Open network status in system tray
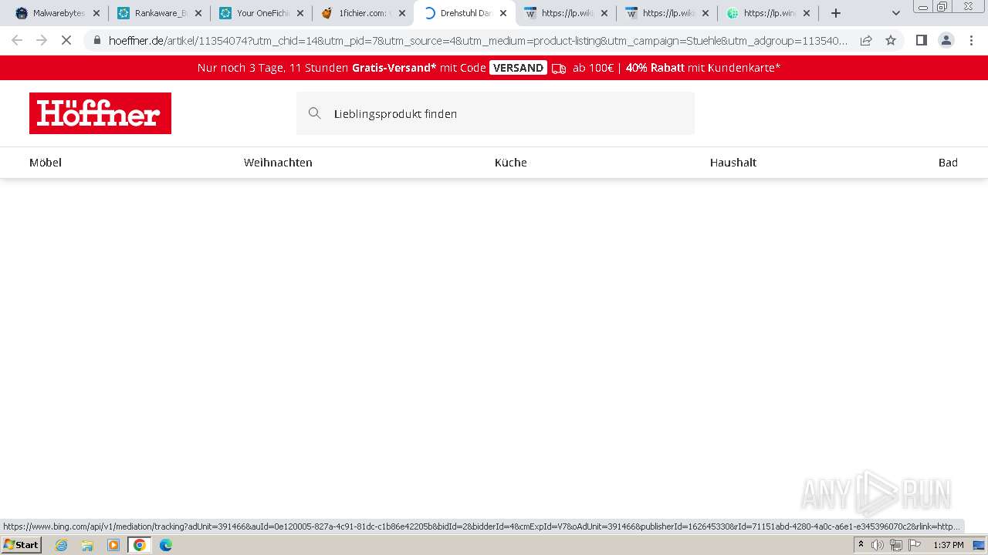The image size is (988, 555). tap(896, 545)
